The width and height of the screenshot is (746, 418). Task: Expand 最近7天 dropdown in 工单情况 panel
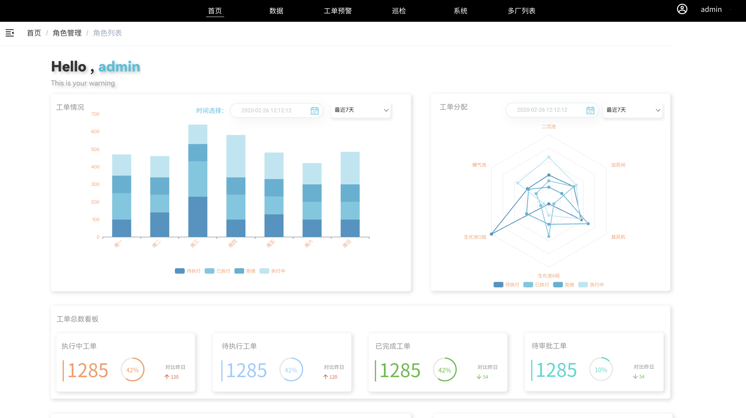pyautogui.click(x=361, y=110)
